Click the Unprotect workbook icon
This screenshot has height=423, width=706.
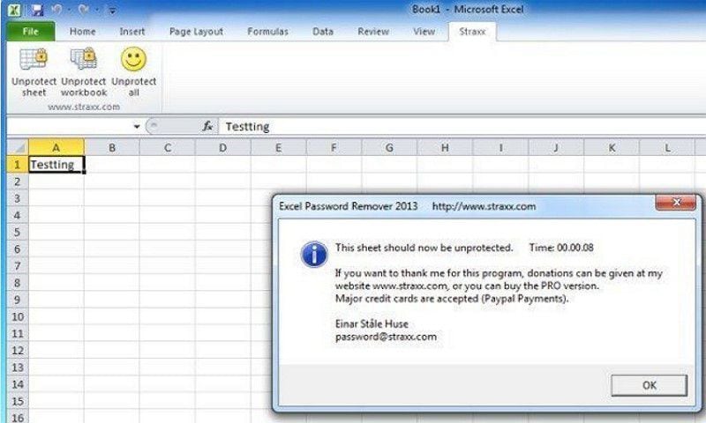tap(83, 59)
